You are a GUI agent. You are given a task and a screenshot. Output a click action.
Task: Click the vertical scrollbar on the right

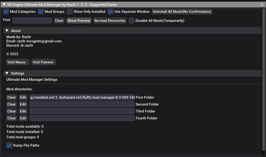[264, 79]
